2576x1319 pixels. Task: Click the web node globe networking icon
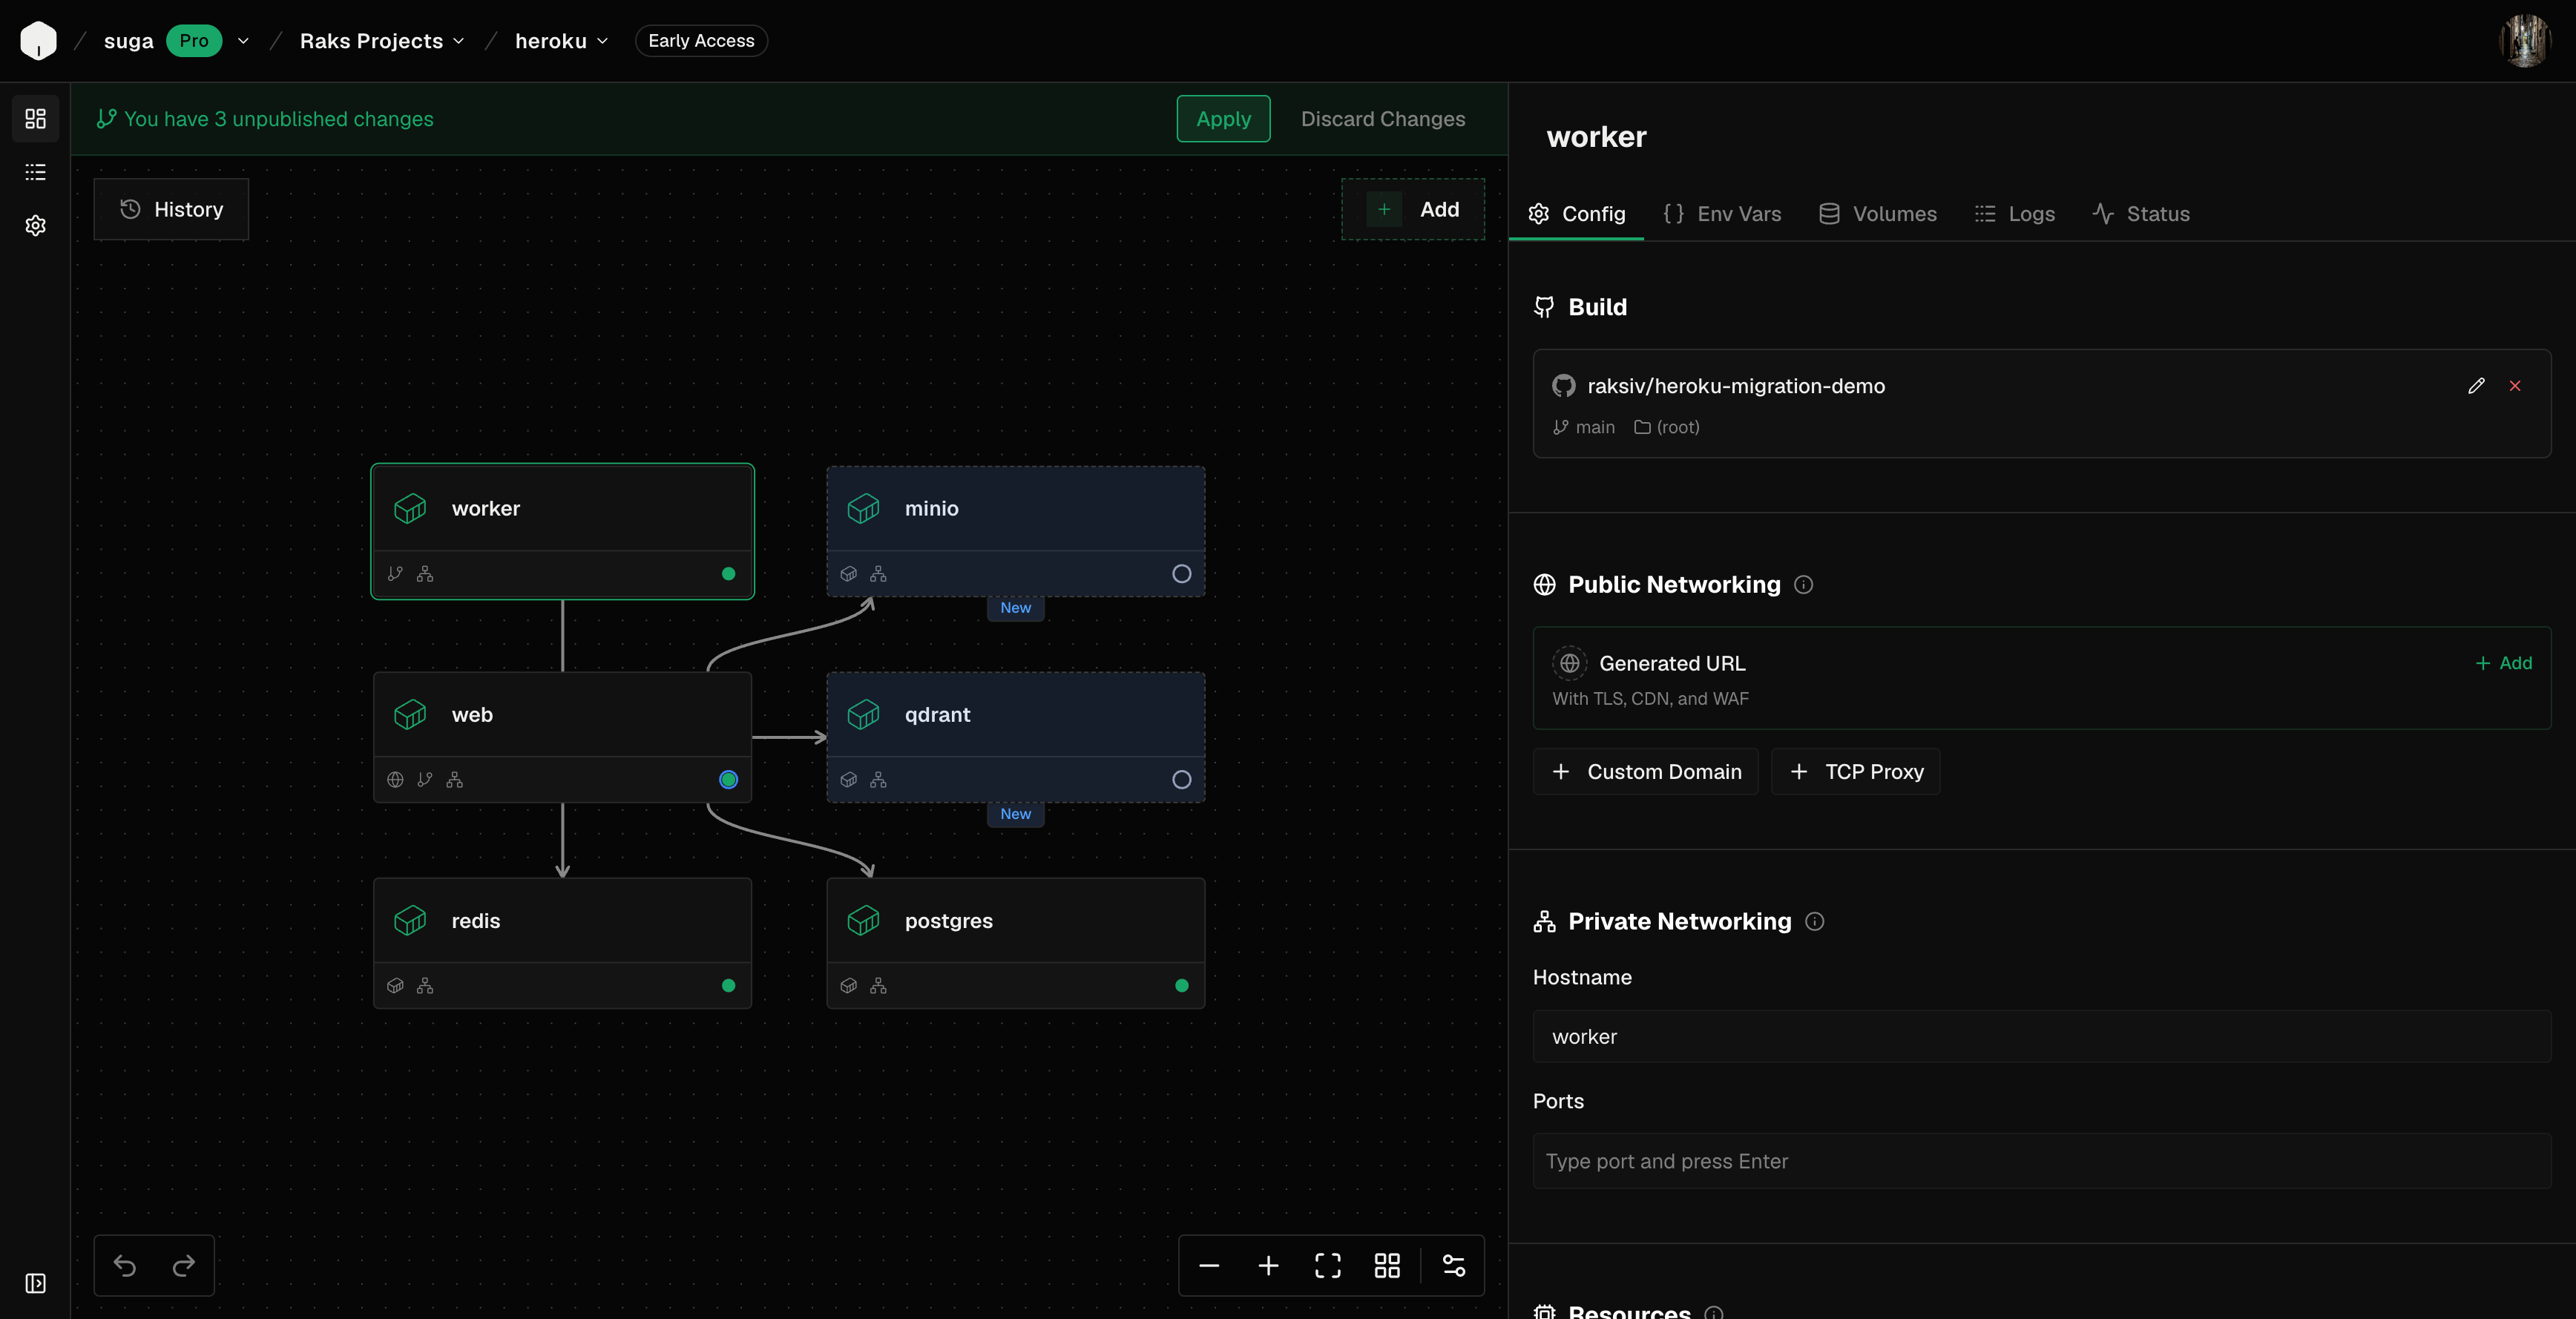(395, 780)
